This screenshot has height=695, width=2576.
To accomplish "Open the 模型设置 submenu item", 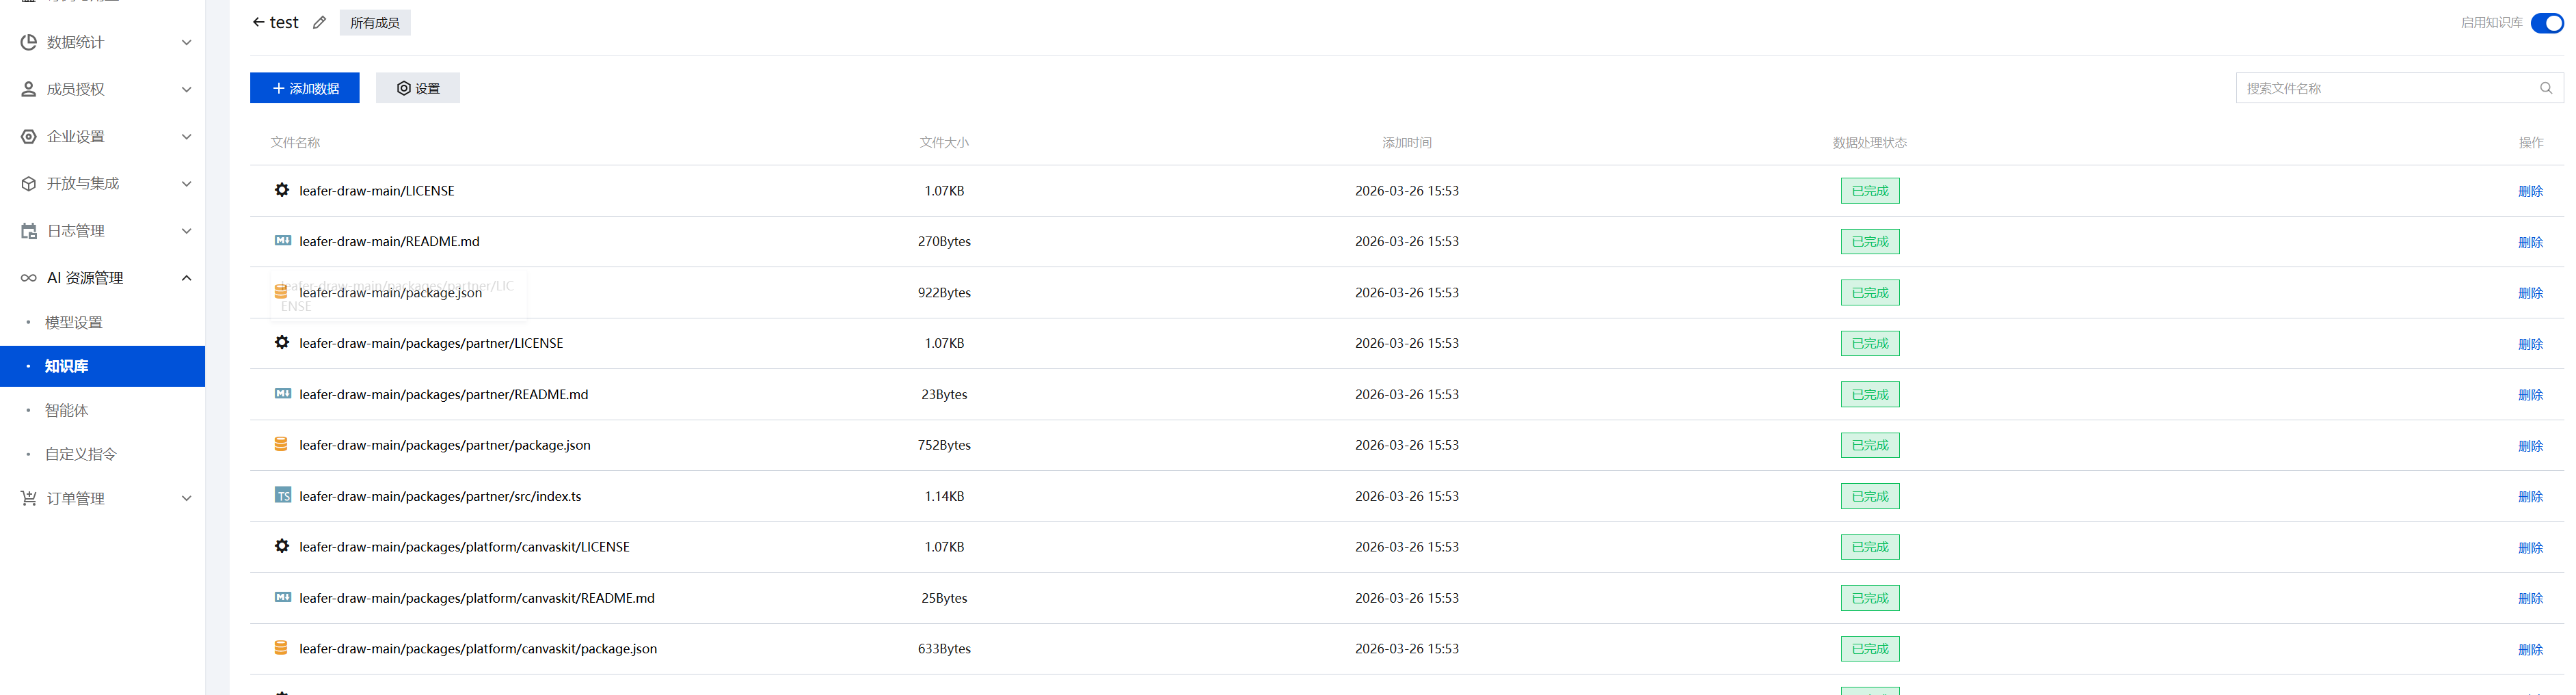I will [74, 322].
